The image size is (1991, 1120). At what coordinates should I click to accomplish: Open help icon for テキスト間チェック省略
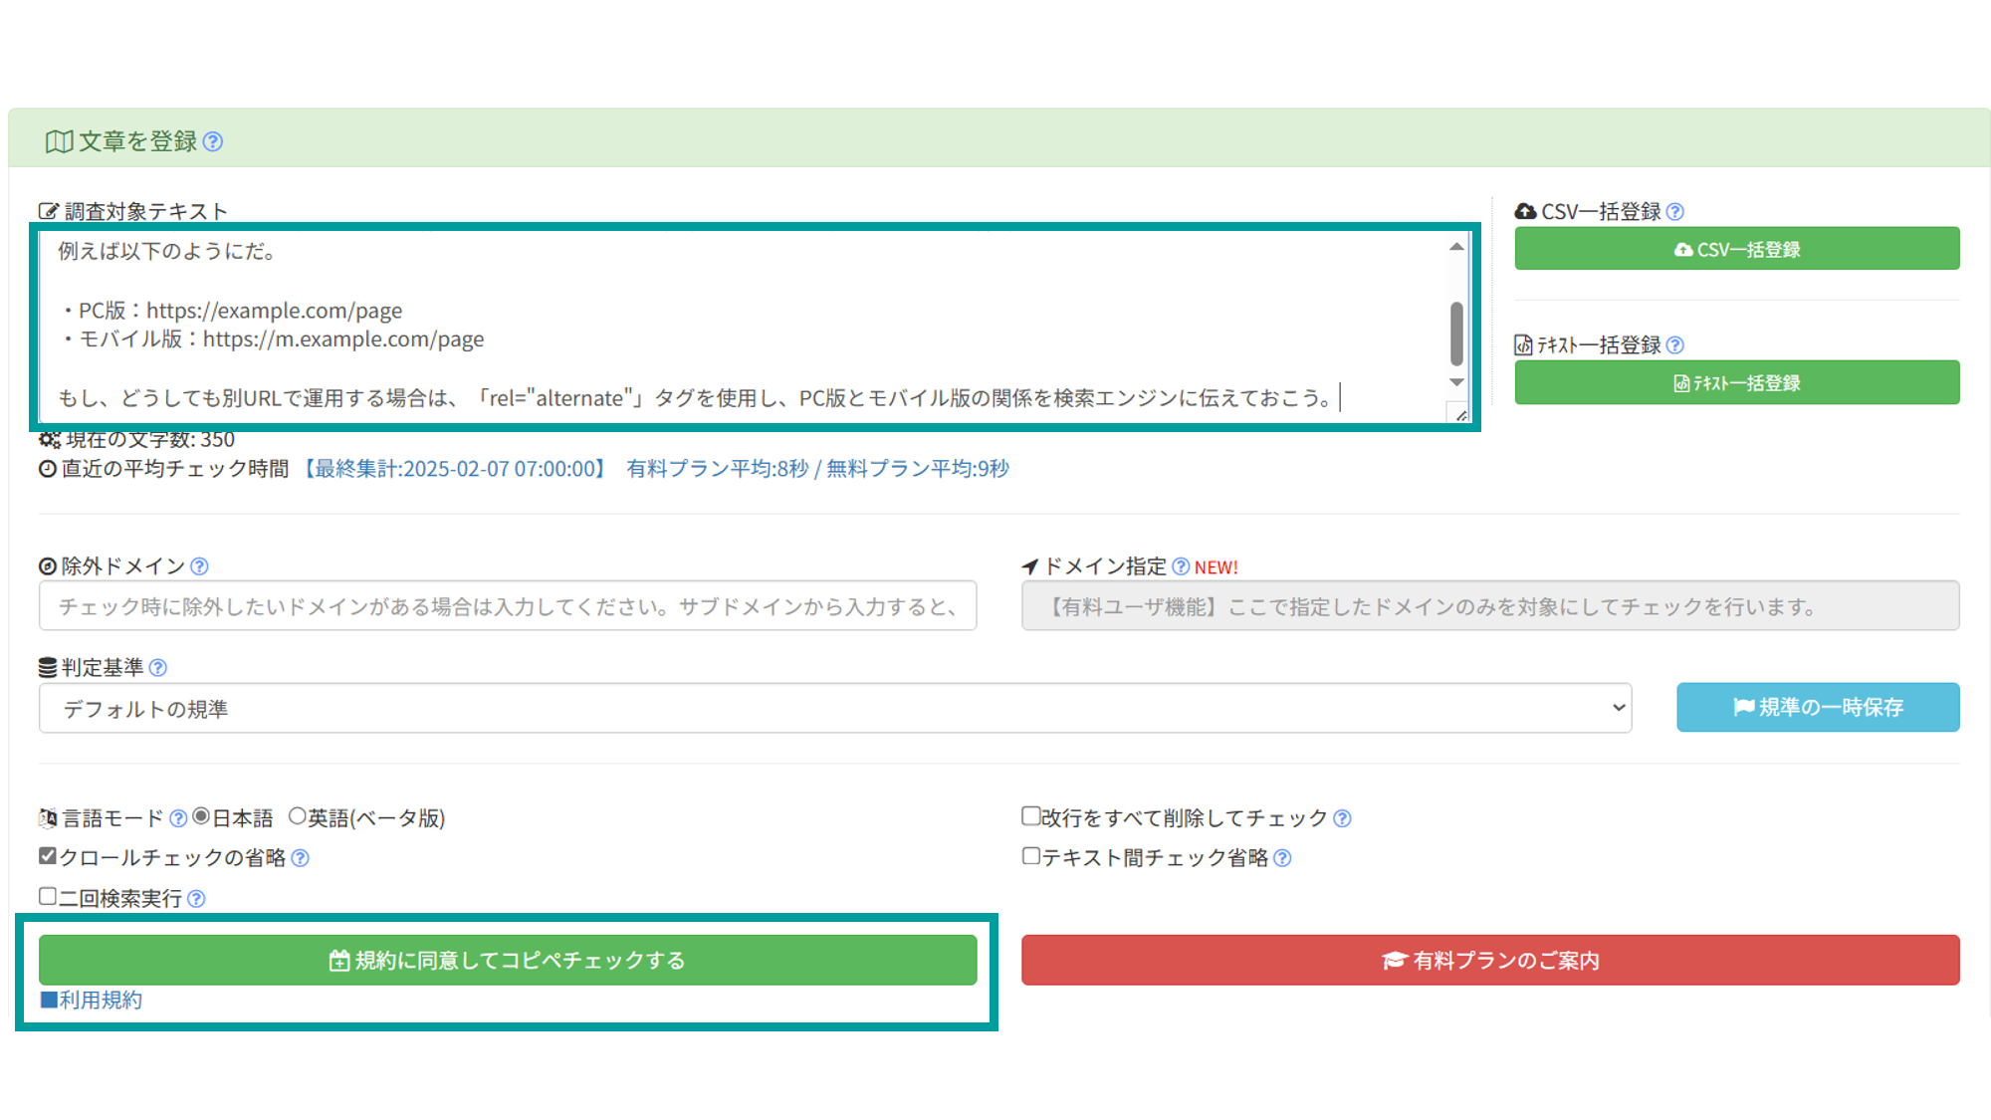click(1282, 858)
